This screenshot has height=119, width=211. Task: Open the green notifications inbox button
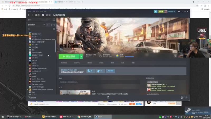161,11
